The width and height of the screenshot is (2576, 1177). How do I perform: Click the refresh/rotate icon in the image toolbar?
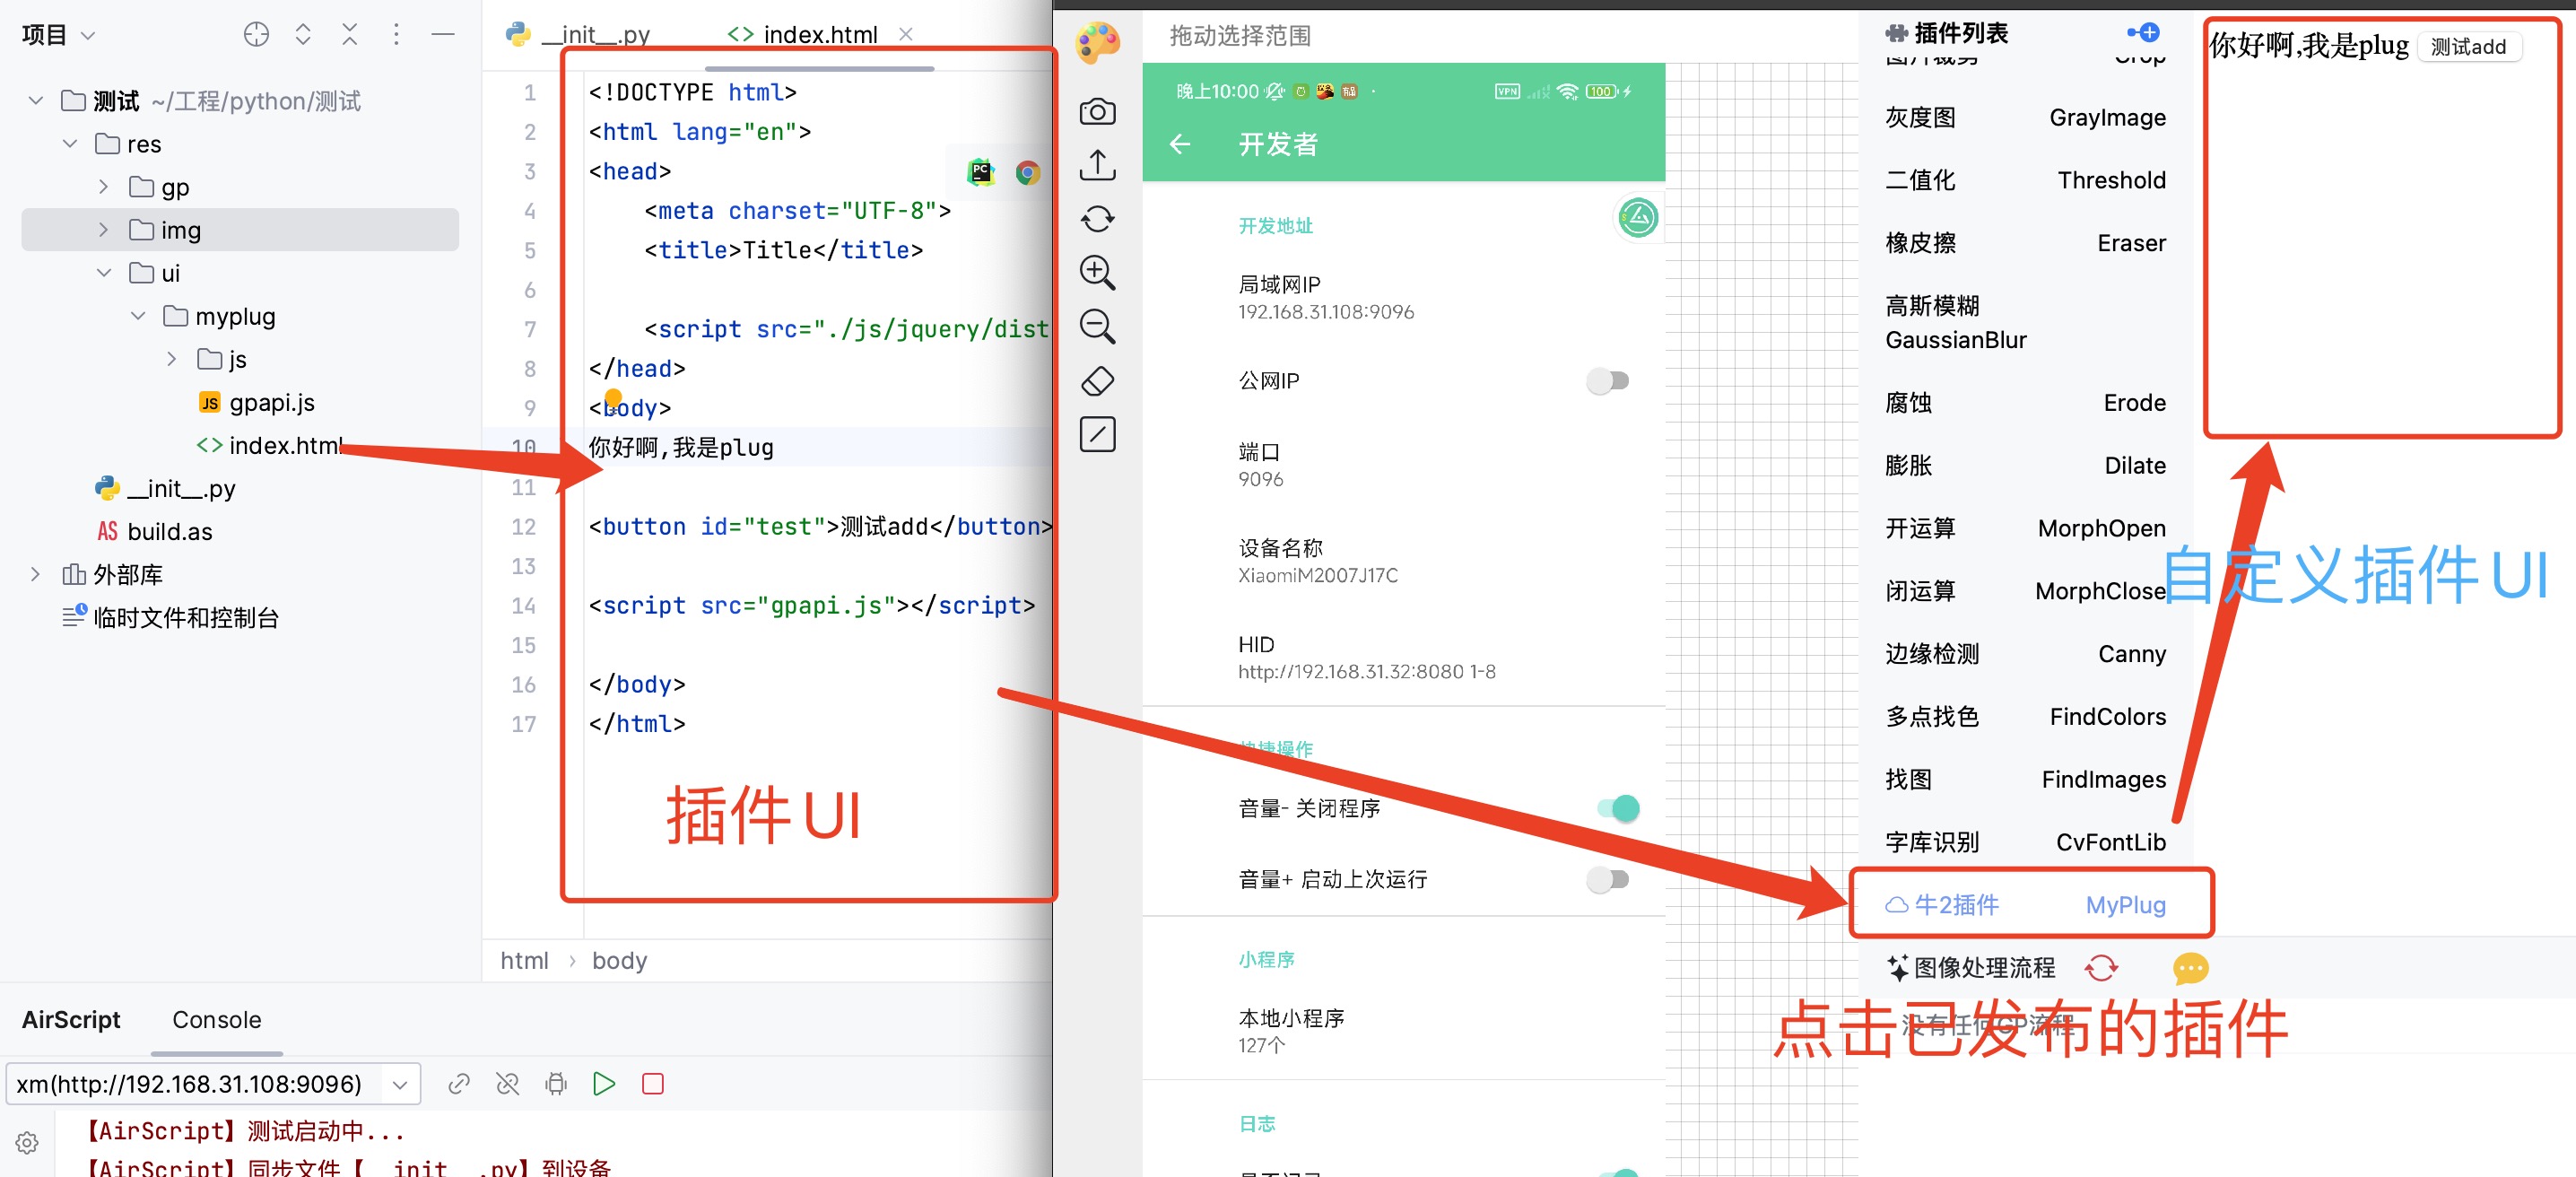[x=1097, y=218]
